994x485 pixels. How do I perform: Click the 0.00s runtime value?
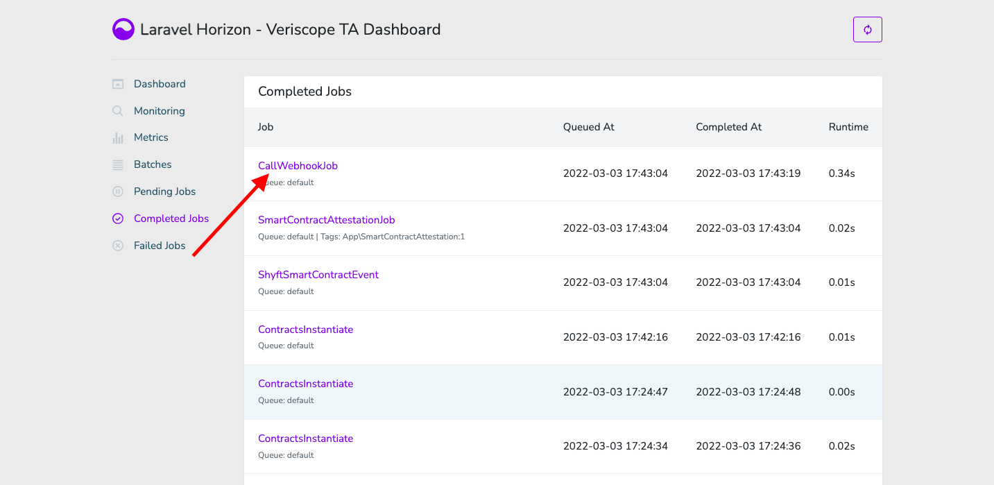coord(842,392)
